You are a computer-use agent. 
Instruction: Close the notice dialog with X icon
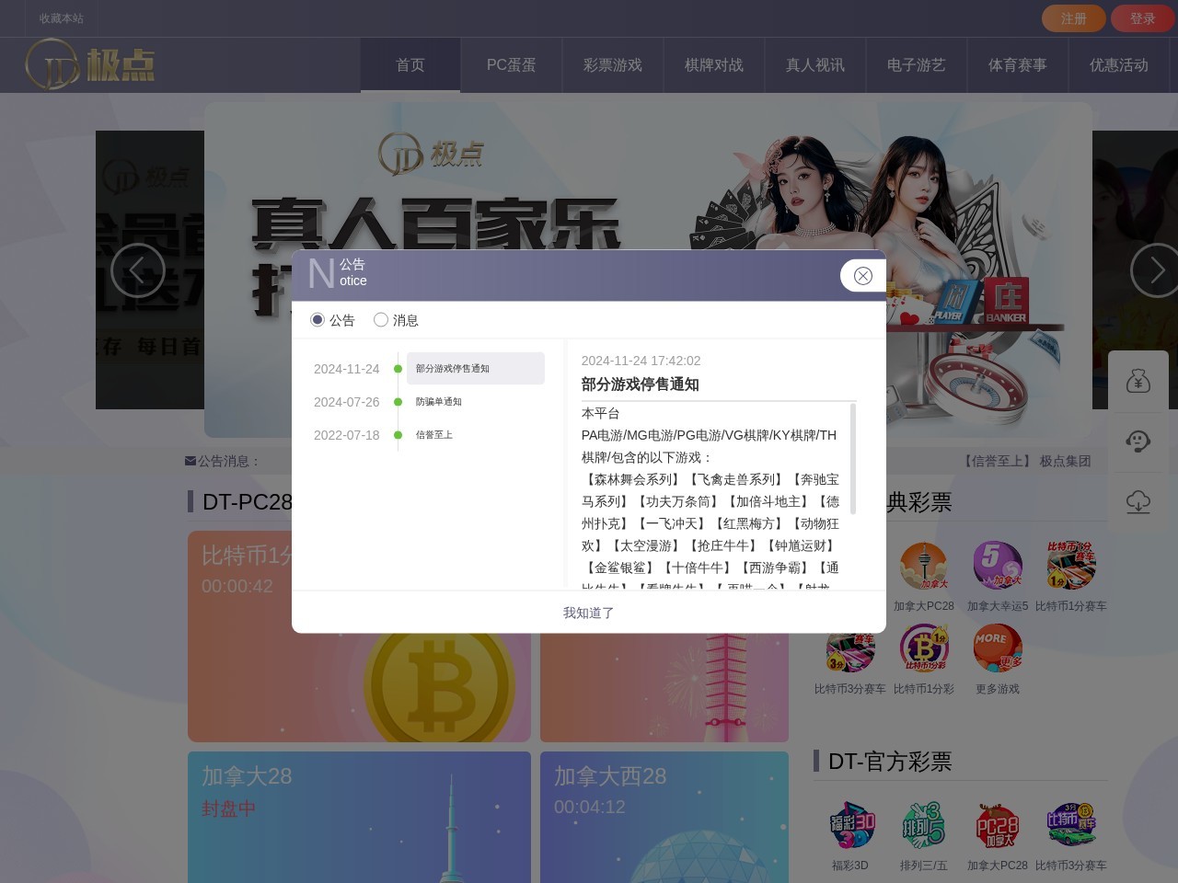click(862, 276)
